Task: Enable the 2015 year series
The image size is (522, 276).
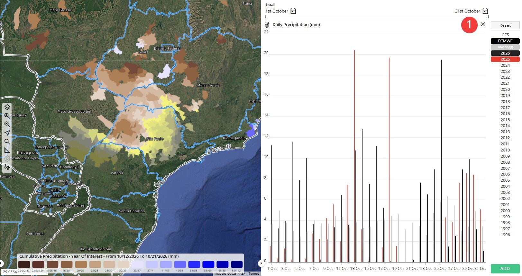Action: click(505, 120)
